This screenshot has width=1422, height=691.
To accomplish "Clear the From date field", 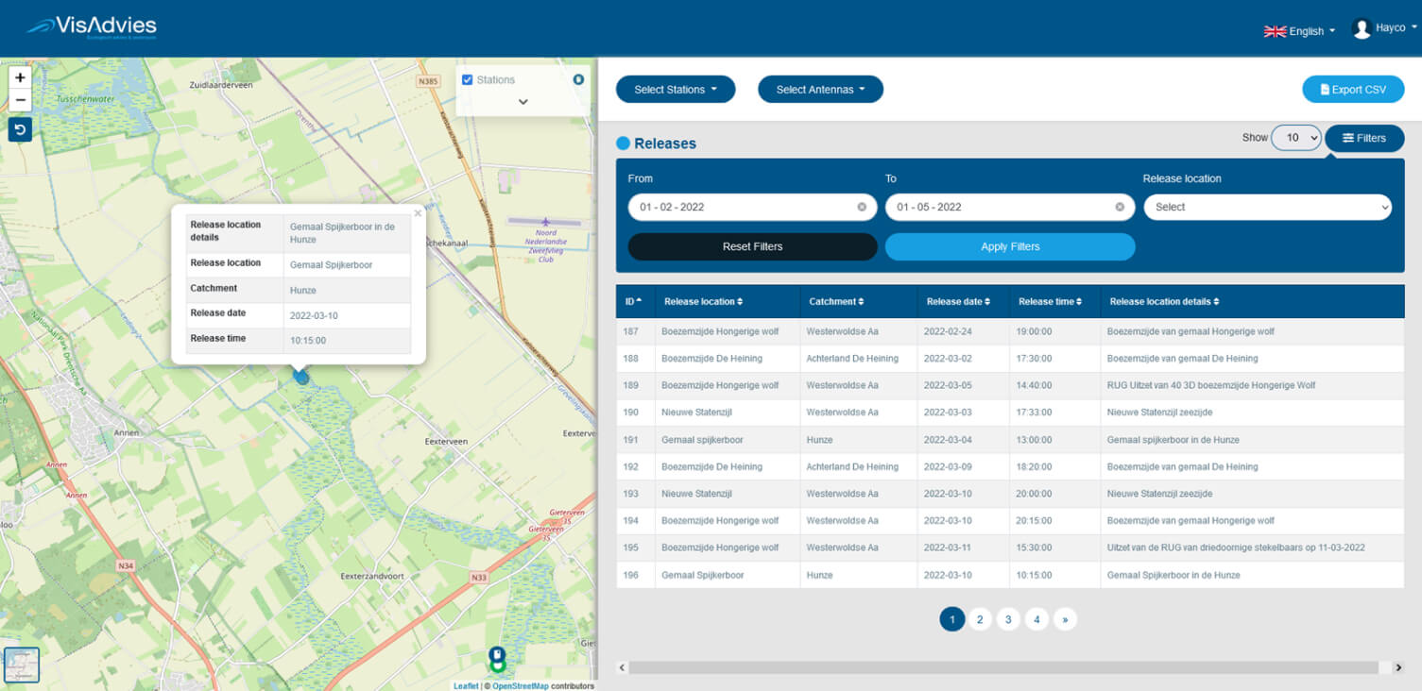I will 862,207.
